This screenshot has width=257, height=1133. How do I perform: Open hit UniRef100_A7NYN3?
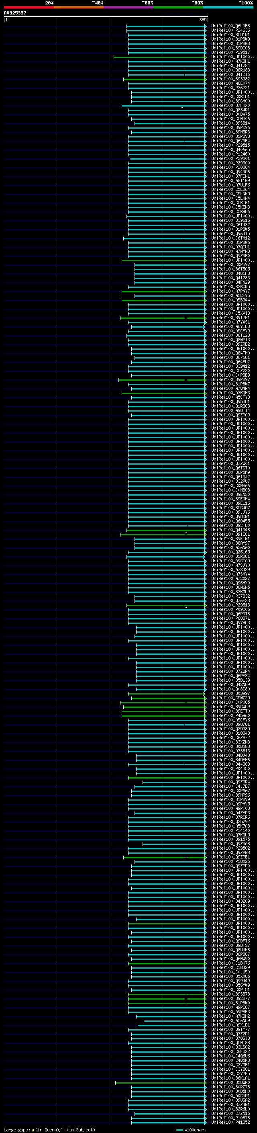point(230,251)
